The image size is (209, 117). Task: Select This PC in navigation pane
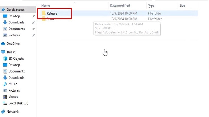click(11, 52)
